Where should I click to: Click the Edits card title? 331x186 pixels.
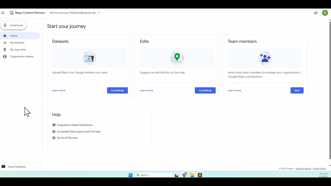coord(145,41)
